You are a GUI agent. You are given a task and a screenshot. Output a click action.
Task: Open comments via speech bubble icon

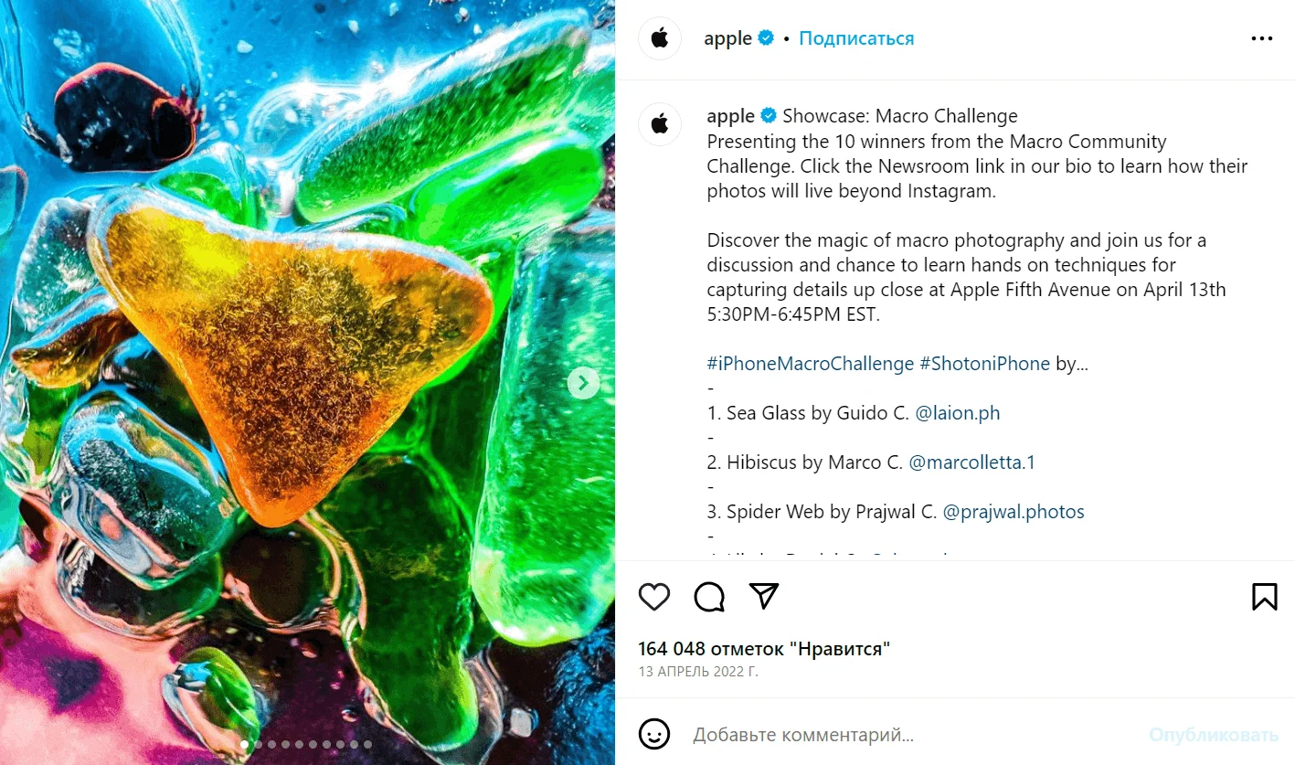(709, 597)
